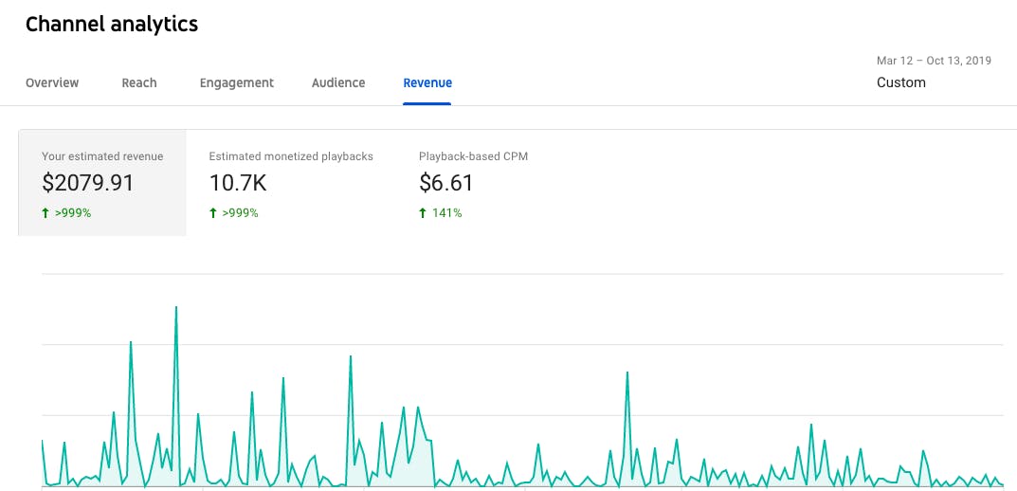Click the 10.7K playbacks value
Image resolution: width=1017 pixels, height=491 pixels.
pos(237,183)
